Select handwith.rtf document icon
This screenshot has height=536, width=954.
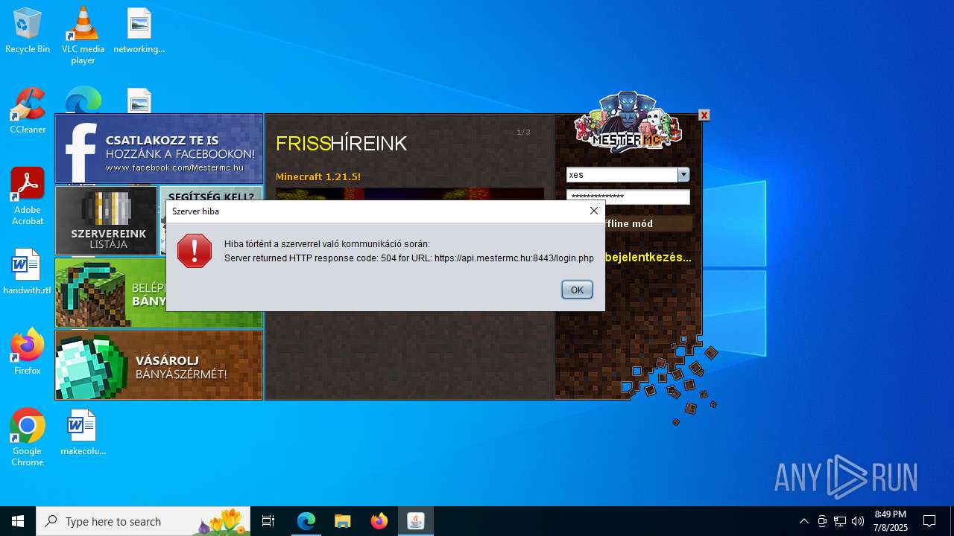[28, 272]
